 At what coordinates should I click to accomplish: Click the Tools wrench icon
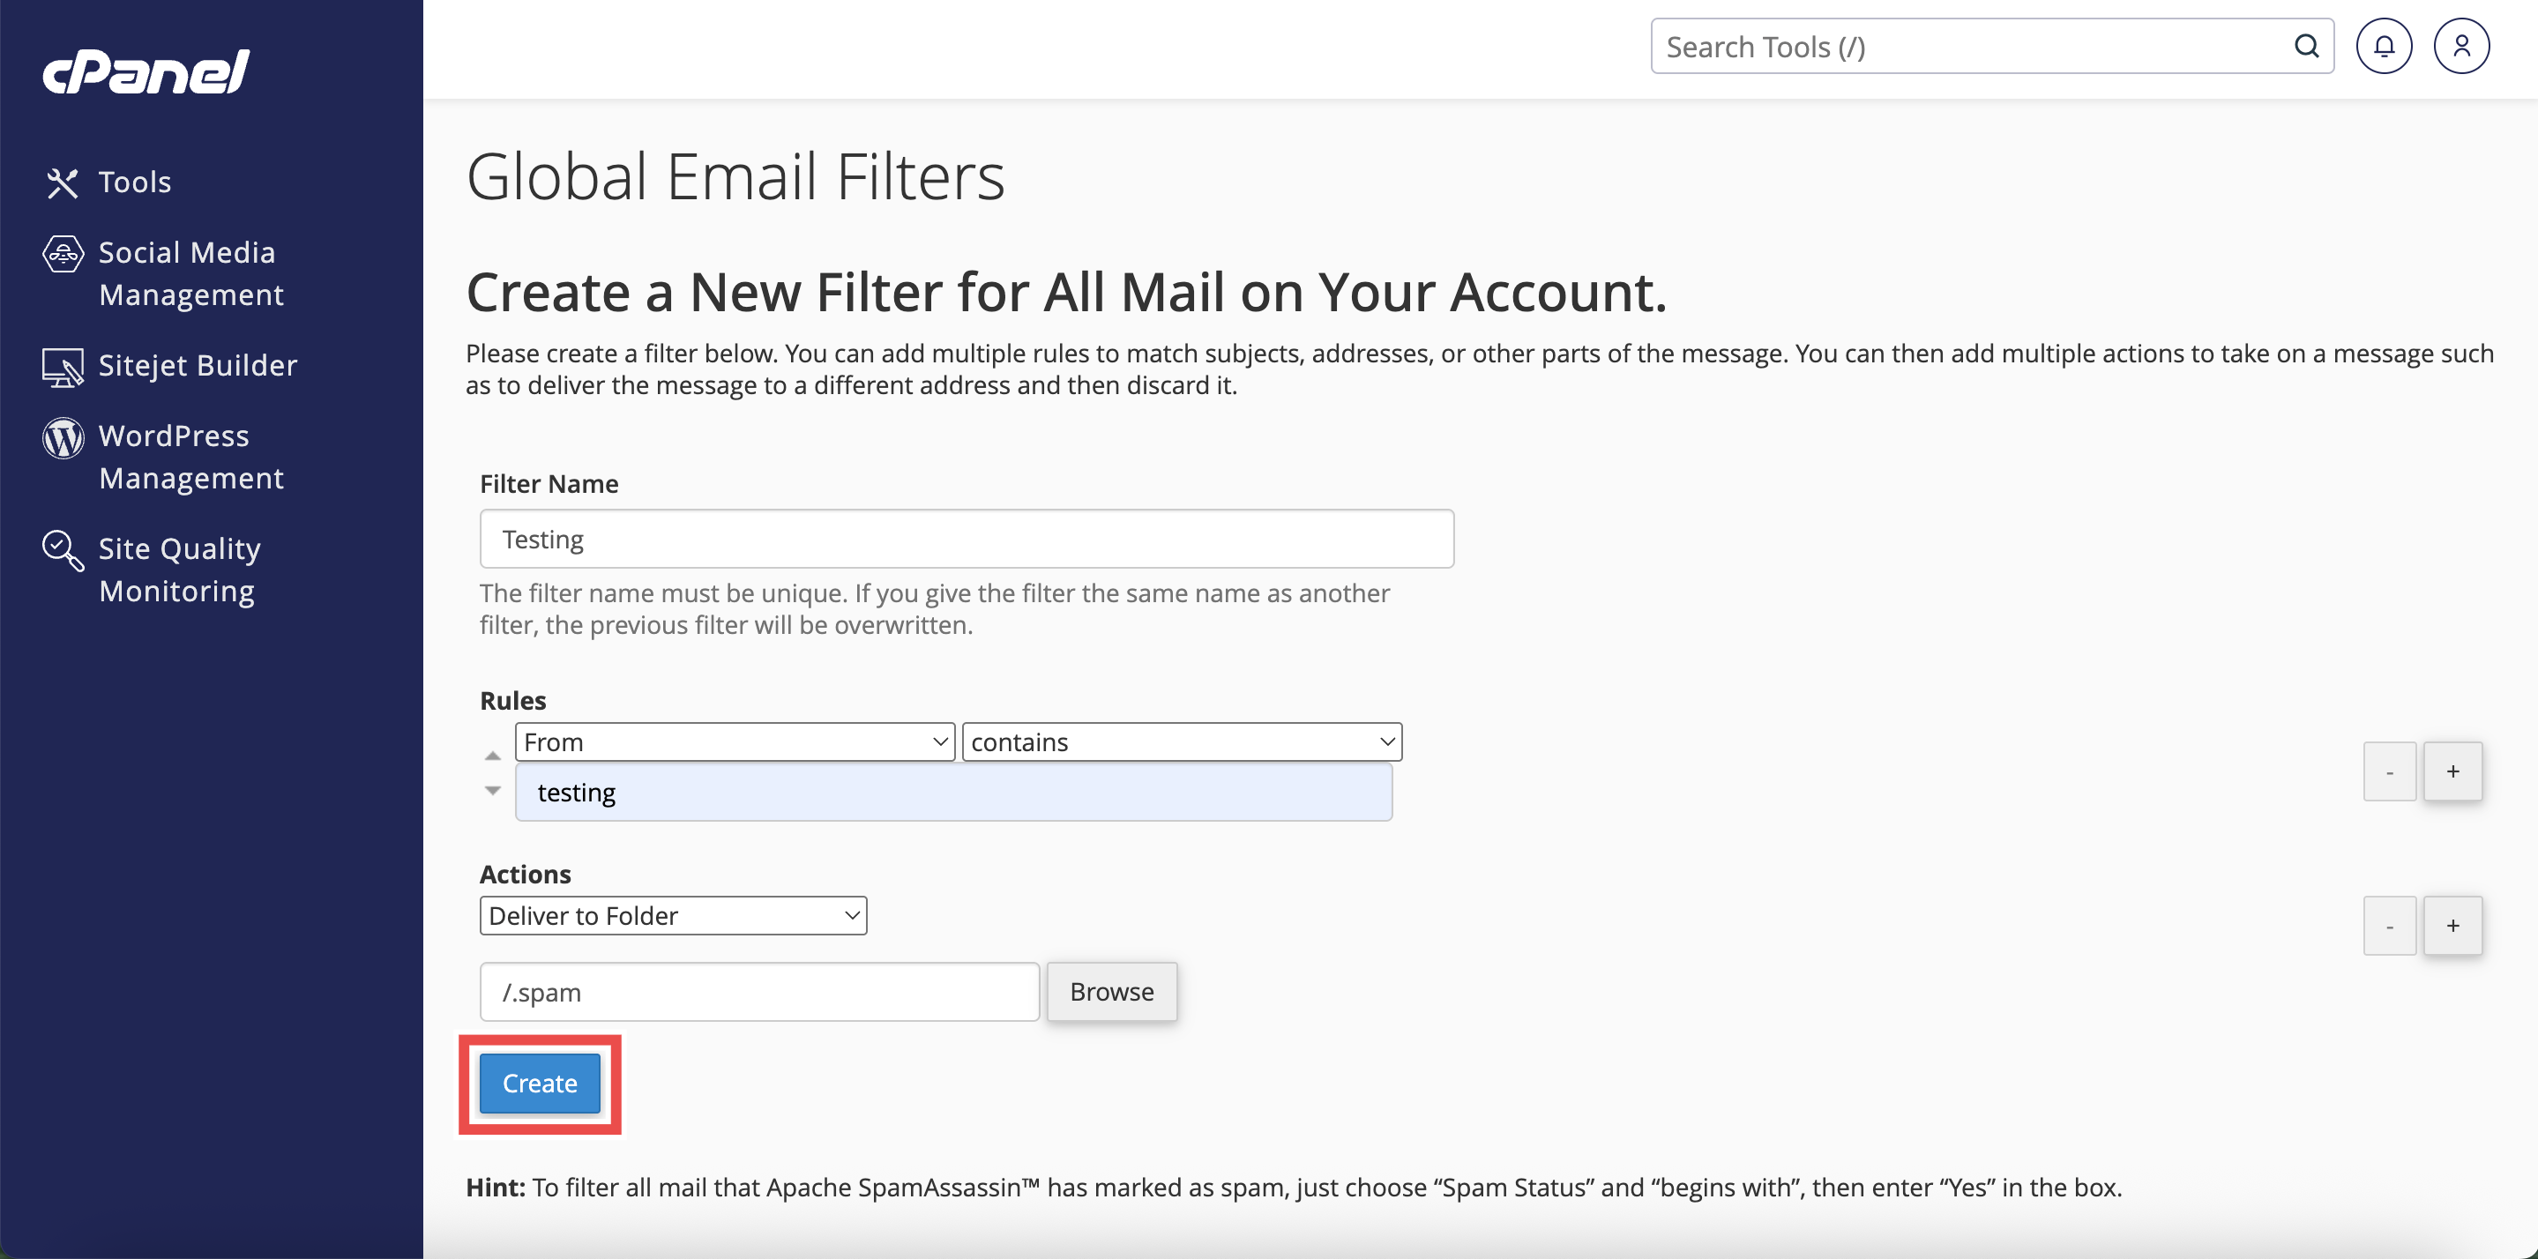[x=62, y=183]
